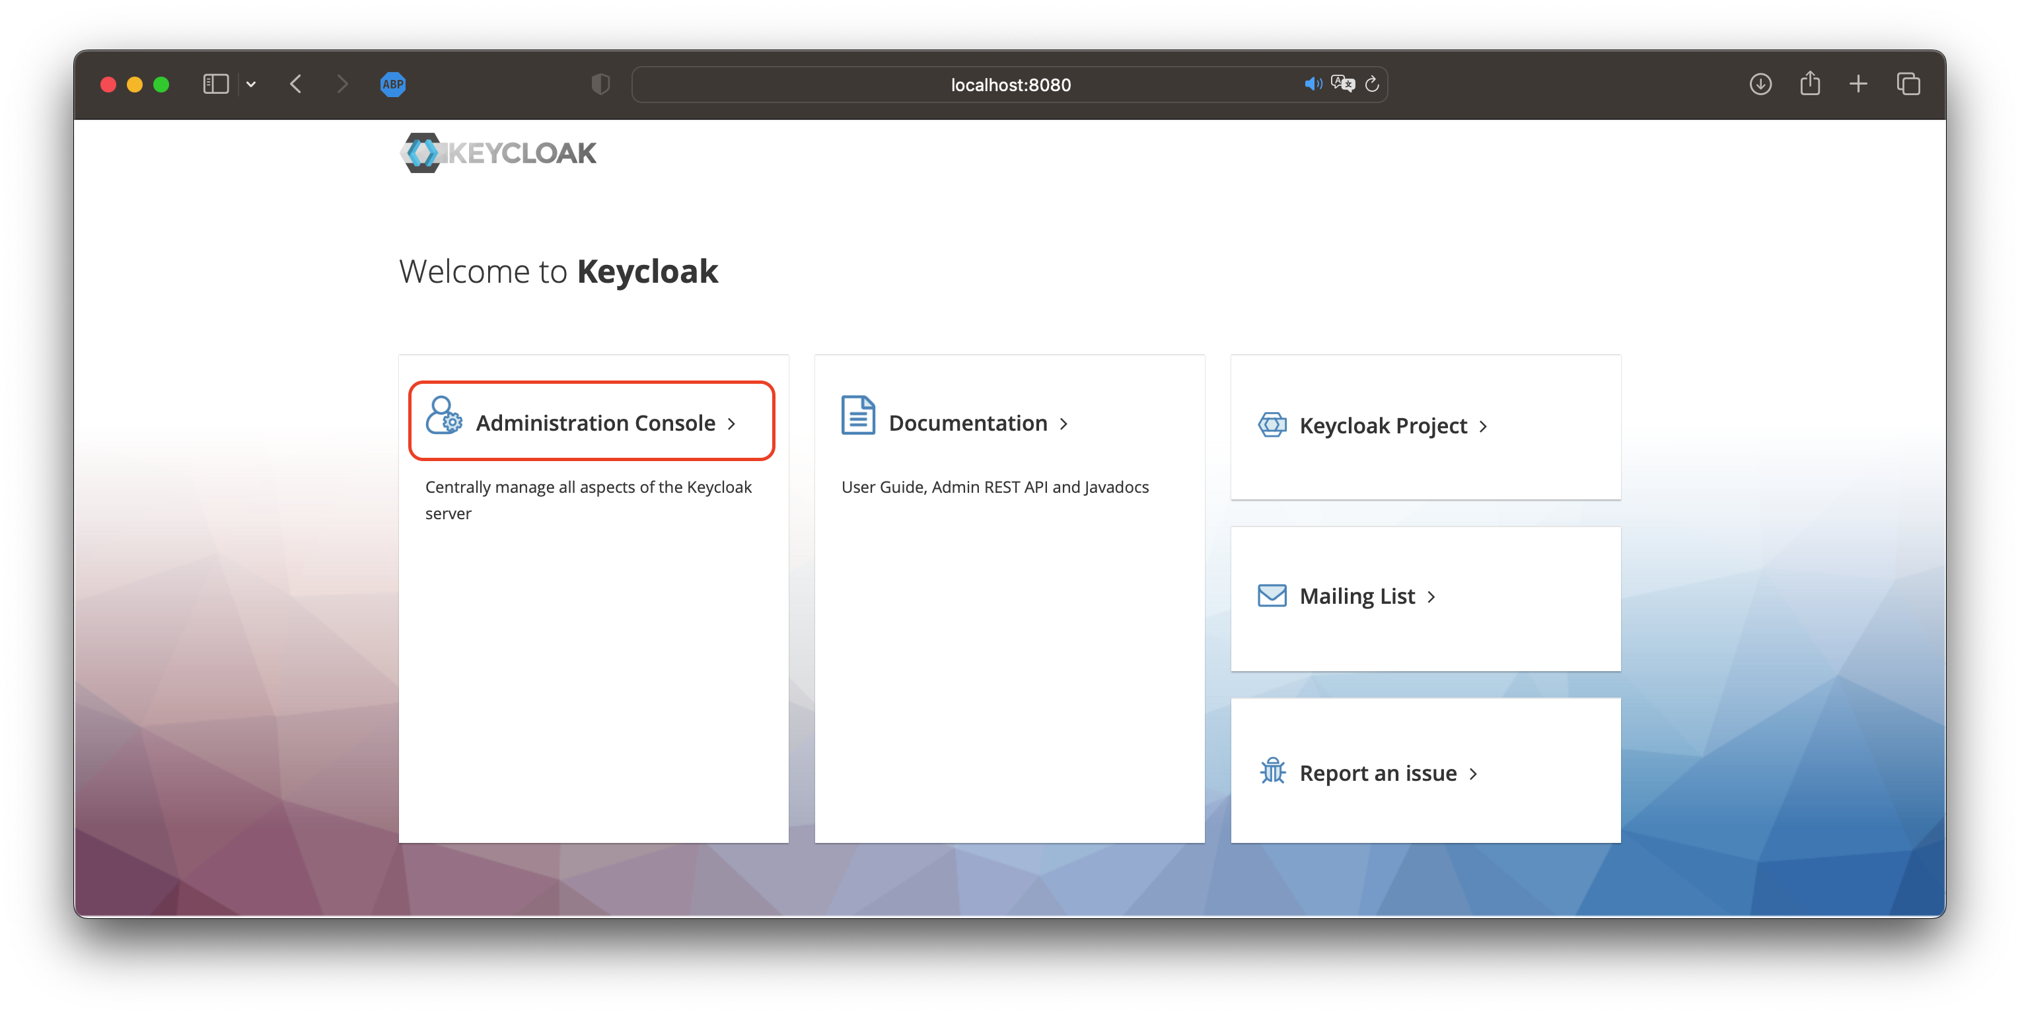Open the Administration Console link
This screenshot has width=2020, height=1016.
point(595,423)
